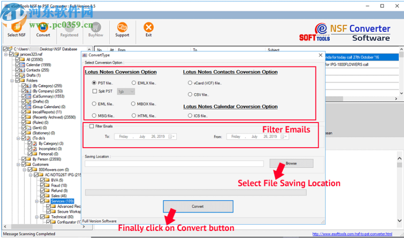
Task: Click the Saving Location text field
Action: tap(174, 163)
